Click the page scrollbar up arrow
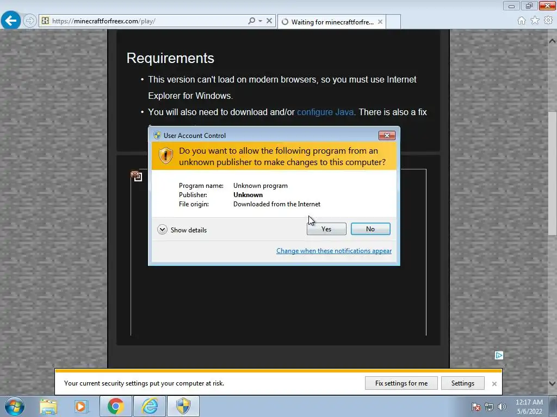 (552, 41)
